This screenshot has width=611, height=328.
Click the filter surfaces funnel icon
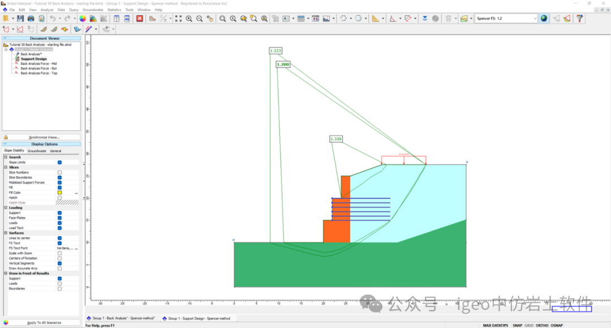[580, 19]
